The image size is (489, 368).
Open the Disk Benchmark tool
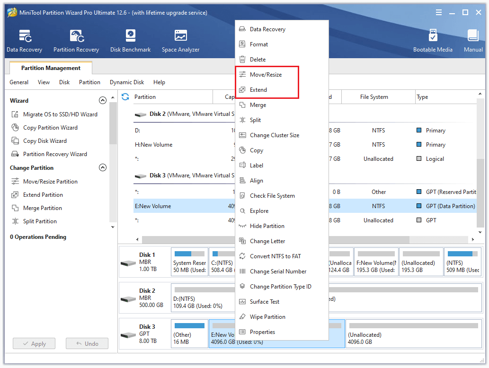(130, 41)
